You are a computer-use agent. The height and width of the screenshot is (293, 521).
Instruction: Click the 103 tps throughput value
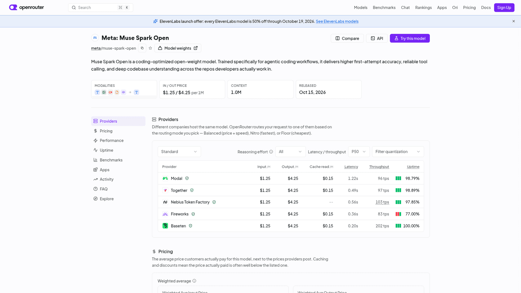click(x=382, y=202)
